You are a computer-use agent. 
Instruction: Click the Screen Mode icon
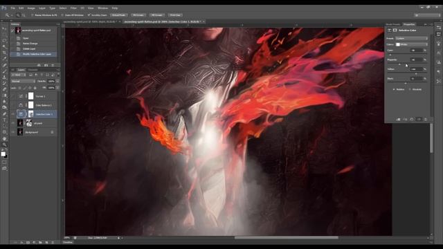4,168
